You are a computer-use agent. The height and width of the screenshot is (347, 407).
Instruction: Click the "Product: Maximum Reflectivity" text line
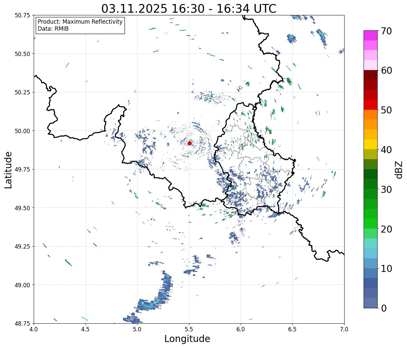[x=80, y=22]
